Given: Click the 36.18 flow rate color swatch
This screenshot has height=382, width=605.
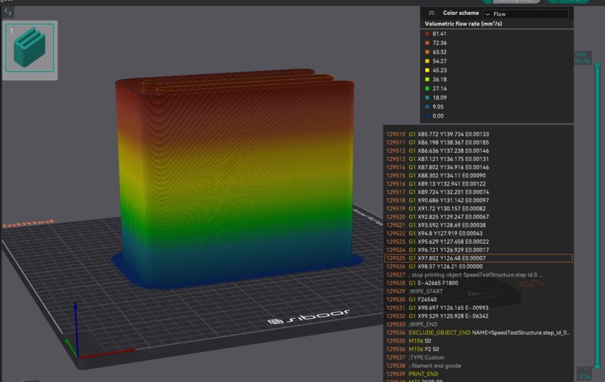Looking at the screenshot, I should tap(427, 79).
